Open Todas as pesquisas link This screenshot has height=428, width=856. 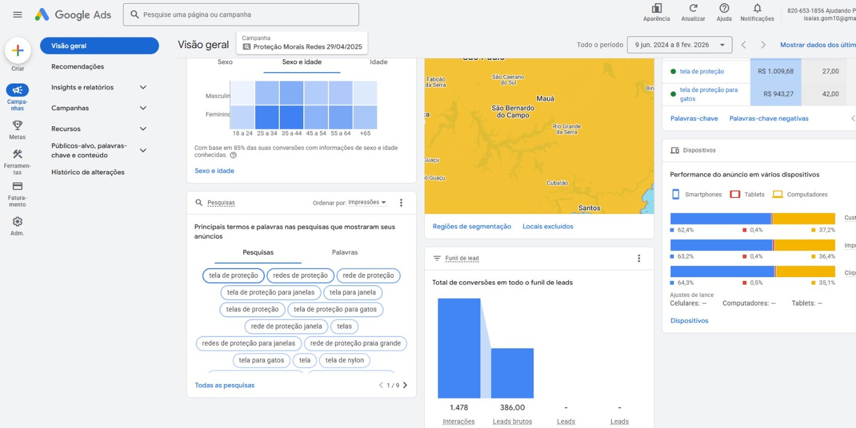point(225,385)
